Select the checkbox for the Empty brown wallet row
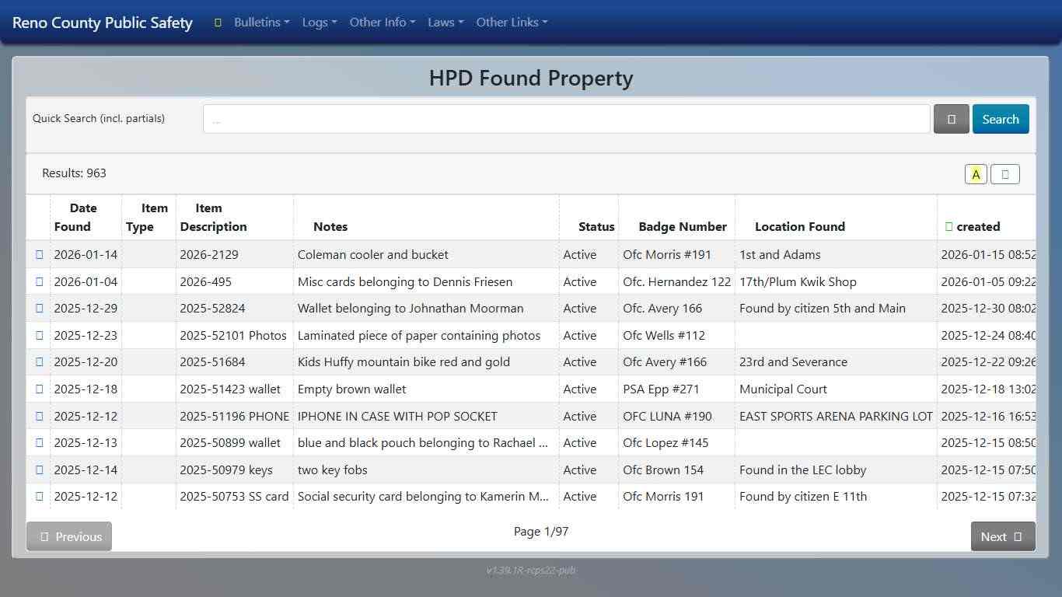The width and height of the screenshot is (1062, 597). pyautogui.click(x=39, y=389)
